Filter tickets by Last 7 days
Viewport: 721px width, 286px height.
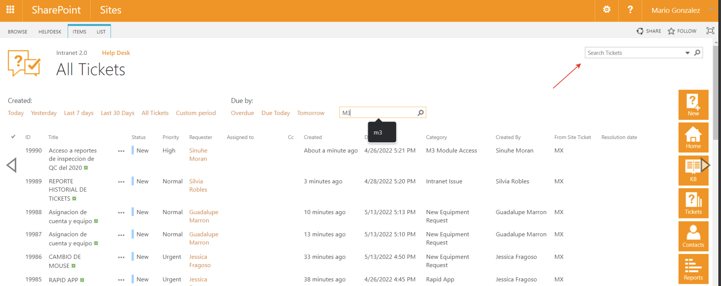point(79,113)
